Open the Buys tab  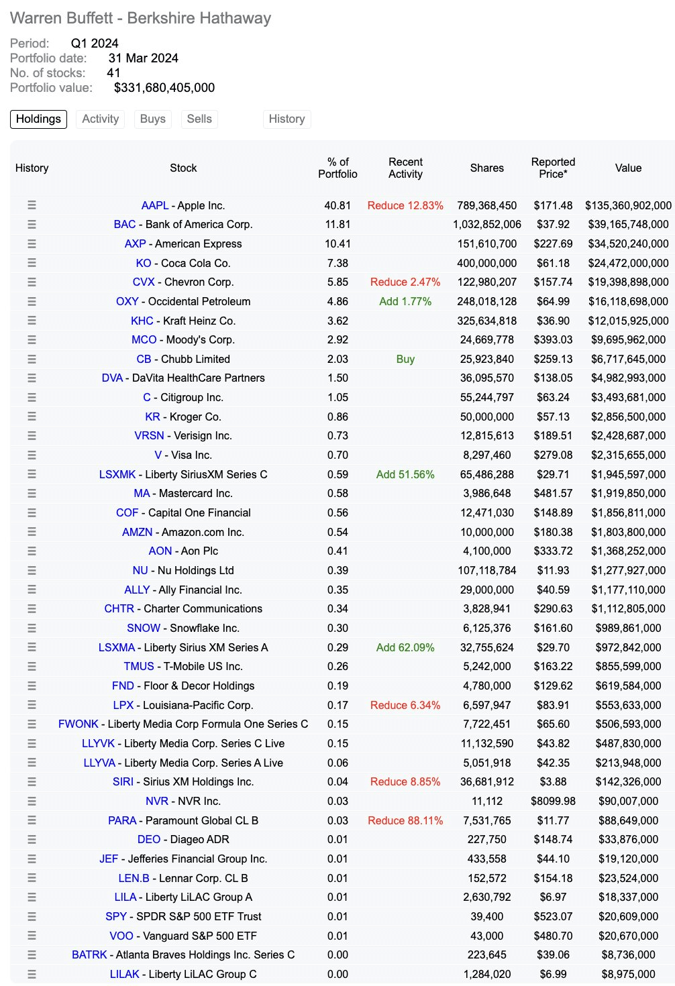click(152, 119)
